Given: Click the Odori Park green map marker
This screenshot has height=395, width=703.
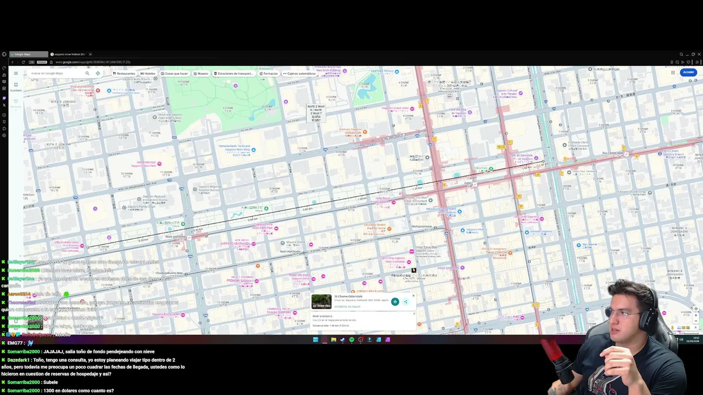Looking at the screenshot, I should [491, 169].
